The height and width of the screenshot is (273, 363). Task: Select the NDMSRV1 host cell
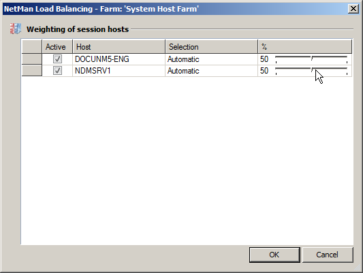point(119,71)
